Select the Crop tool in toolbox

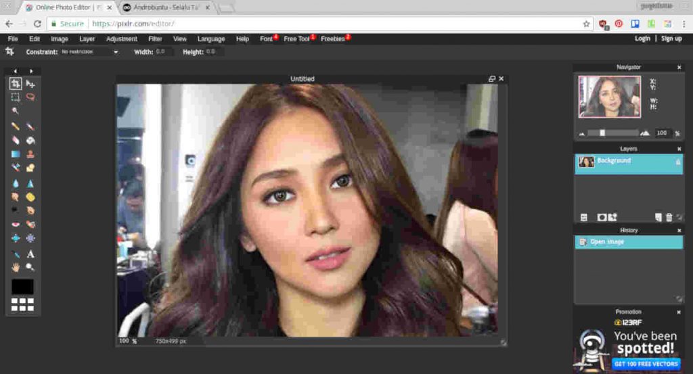[16, 84]
